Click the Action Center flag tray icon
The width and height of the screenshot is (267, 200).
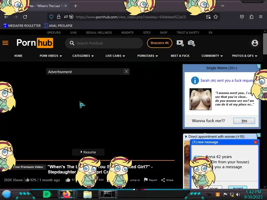[225, 194]
